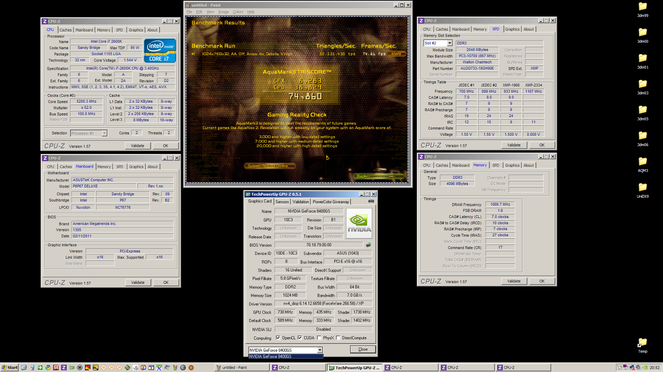Click the Intel Core i7 logo in CPU-Z
Screen dimensions: 663x372
coord(160,50)
